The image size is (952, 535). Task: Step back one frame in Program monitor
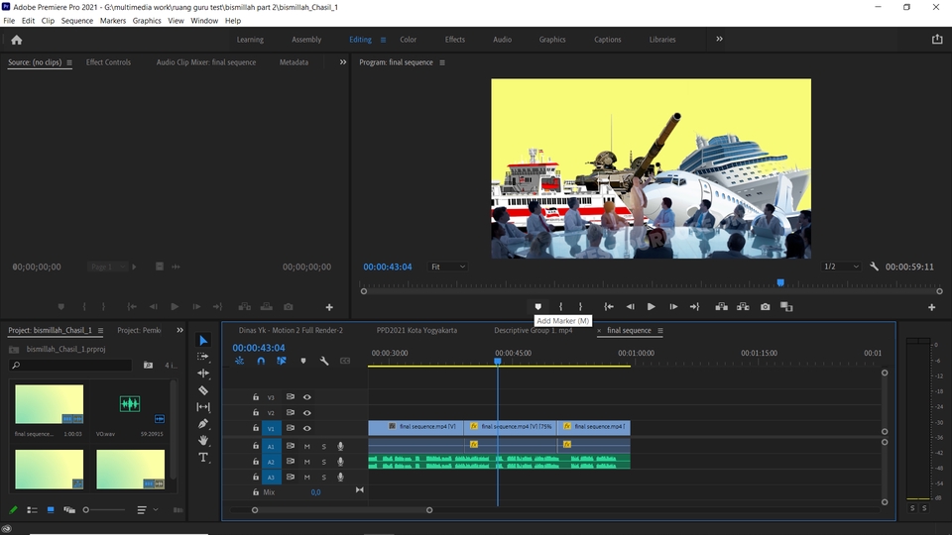coord(631,307)
